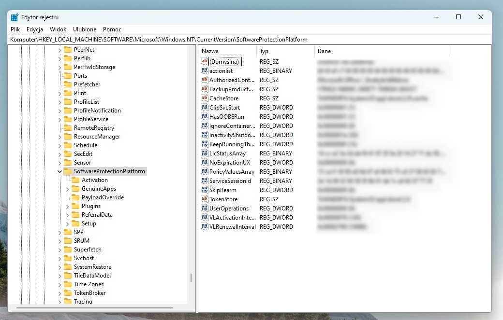Image resolution: width=503 pixels, height=320 pixels.
Task: Click the binary icon beside LicStatusArray
Action: (x=204, y=153)
